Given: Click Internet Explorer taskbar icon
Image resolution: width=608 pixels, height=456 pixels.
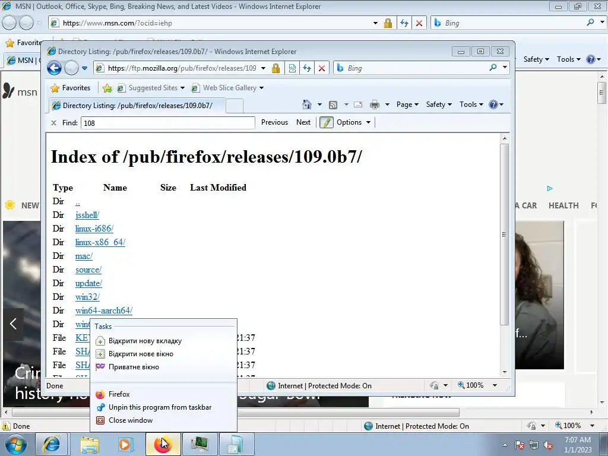Looking at the screenshot, I should click(x=52, y=444).
